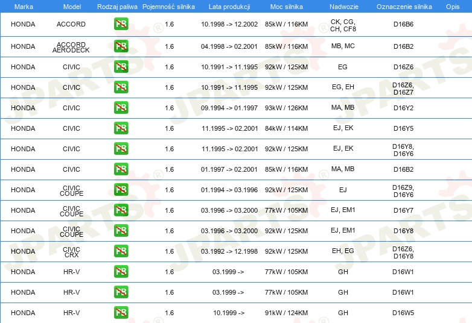Click the Moc silnika column header
Image resolution: width=472 pixels, height=323 pixels.
286,7
